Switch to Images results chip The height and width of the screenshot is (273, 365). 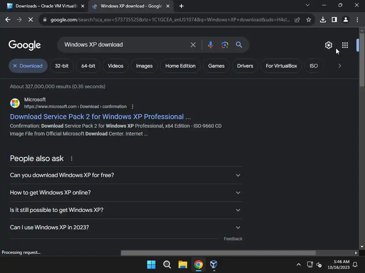tap(144, 66)
